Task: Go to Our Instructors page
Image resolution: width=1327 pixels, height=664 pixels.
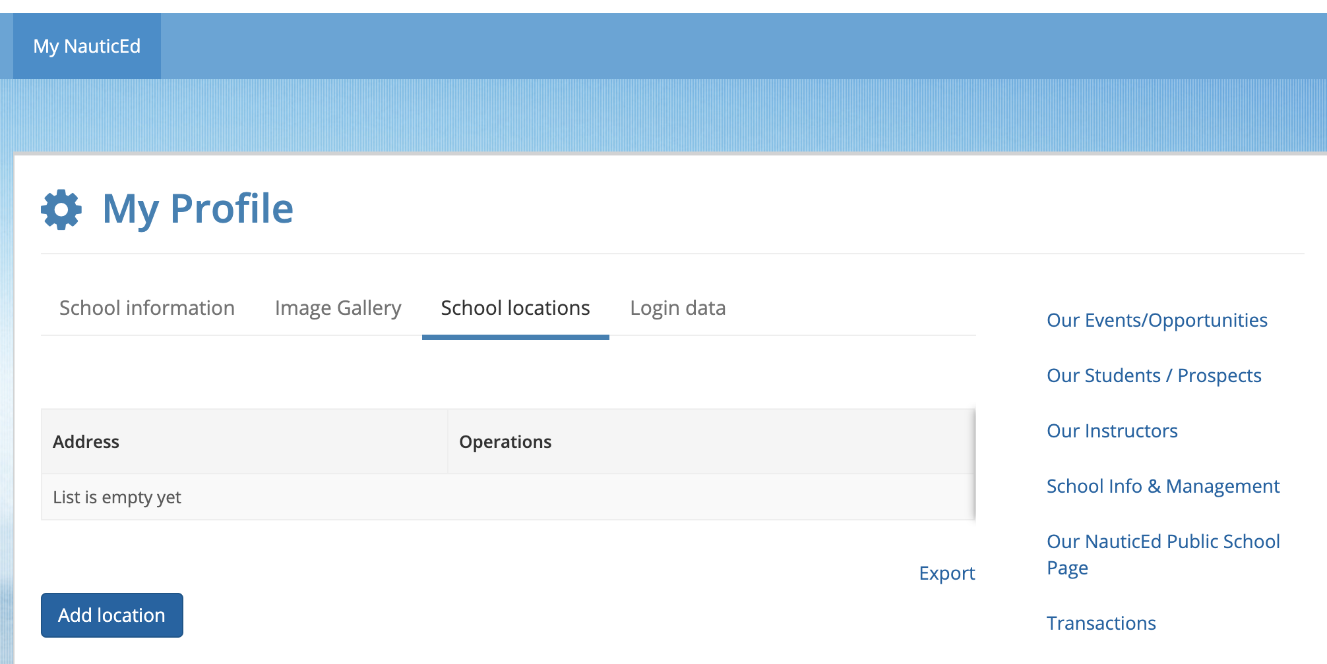Action: click(1112, 431)
